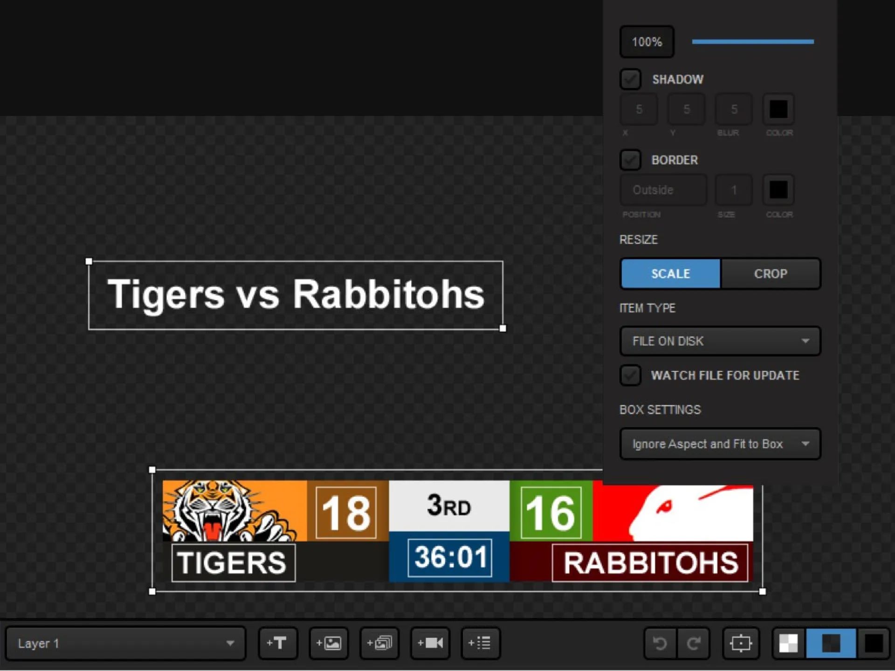Enable the BORDER checkbox
Viewport: 895px width, 671px height.
click(630, 160)
